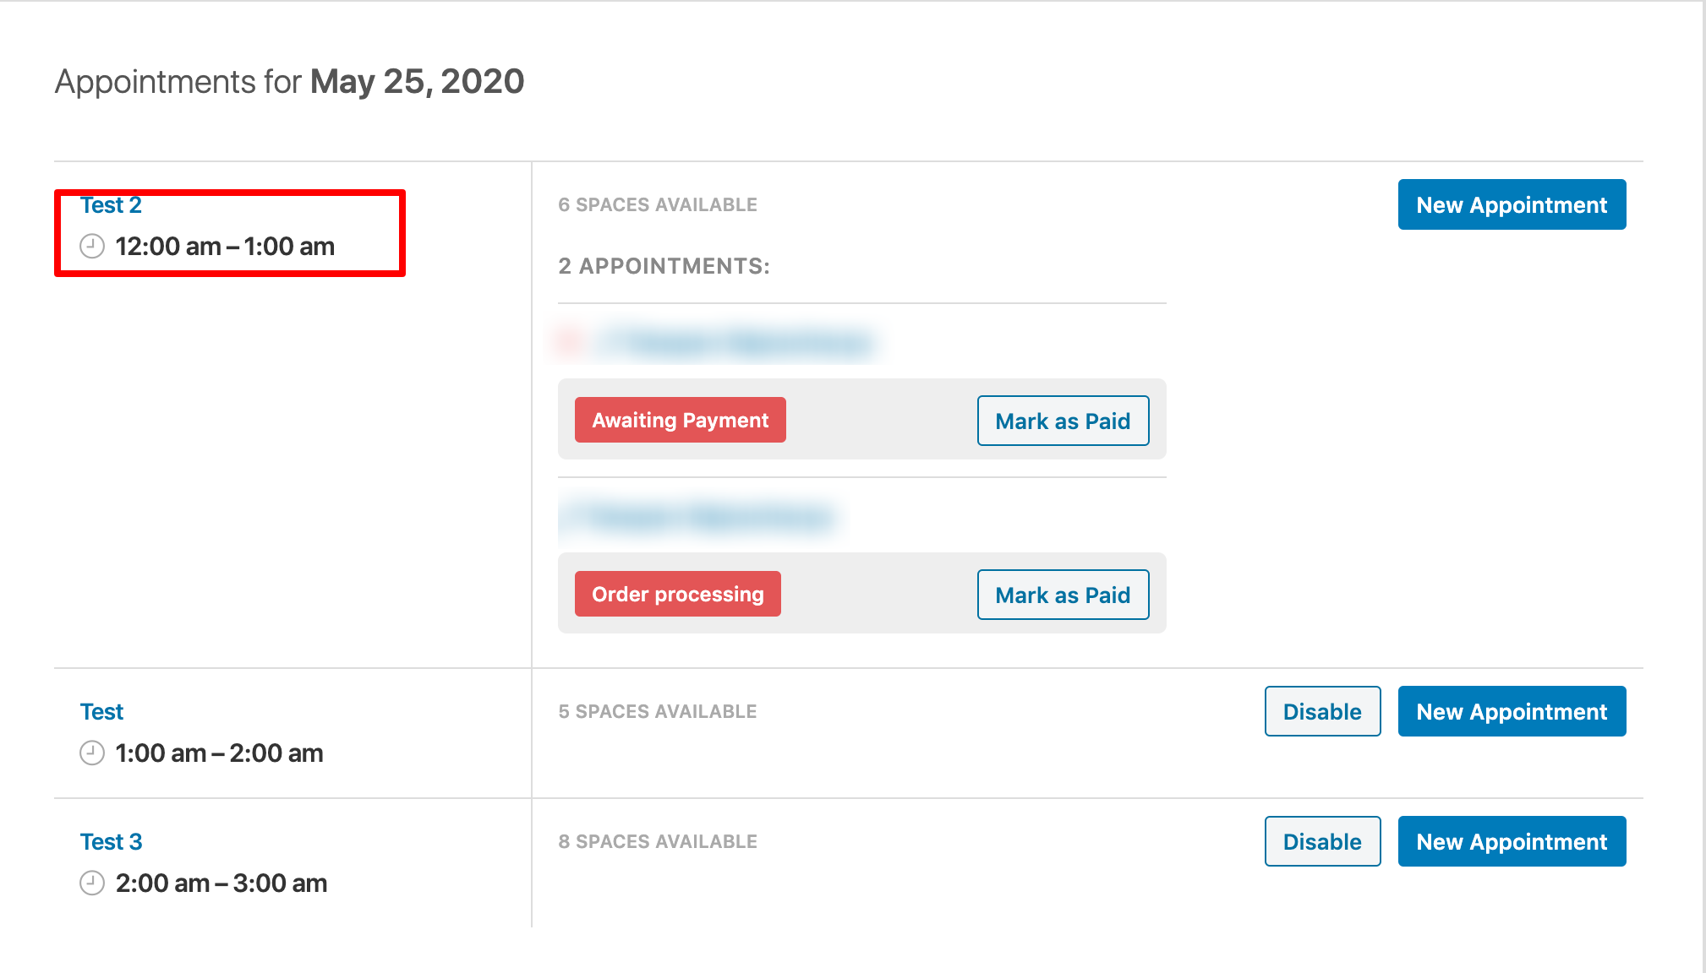Click the Order processing status badge
Viewport: 1706px width, 973px height.
click(677, 594)
